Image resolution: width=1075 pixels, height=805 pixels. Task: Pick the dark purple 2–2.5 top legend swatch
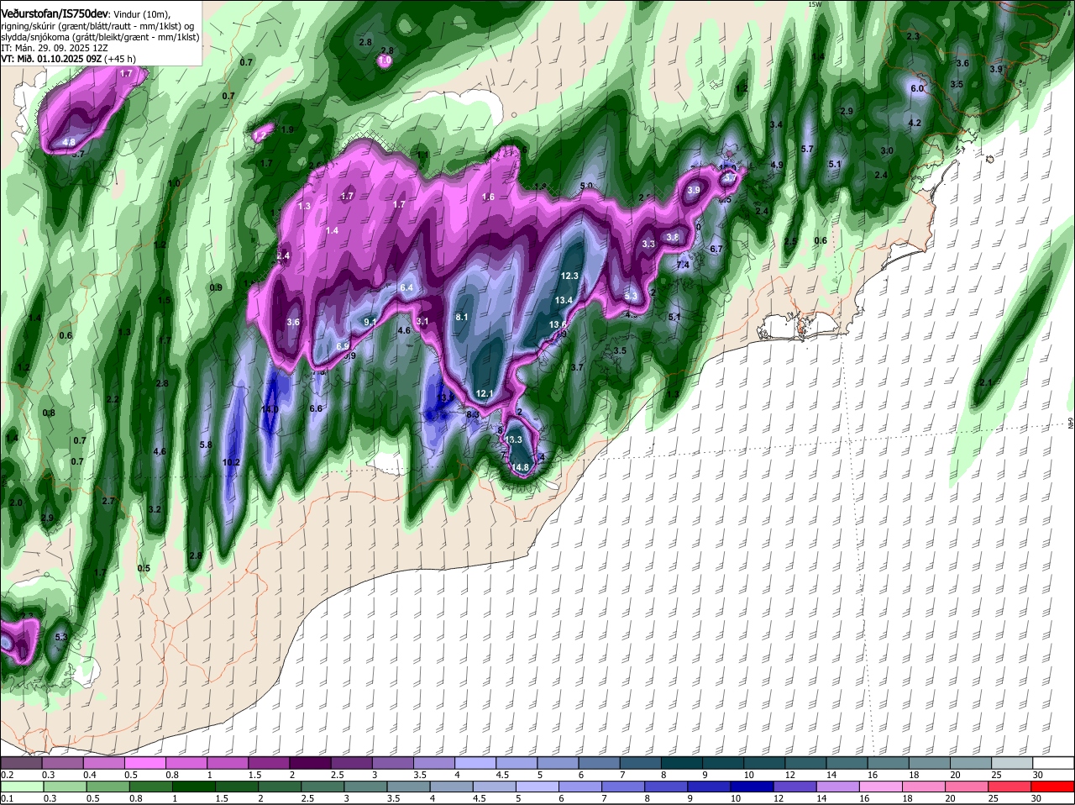point(310,762)
